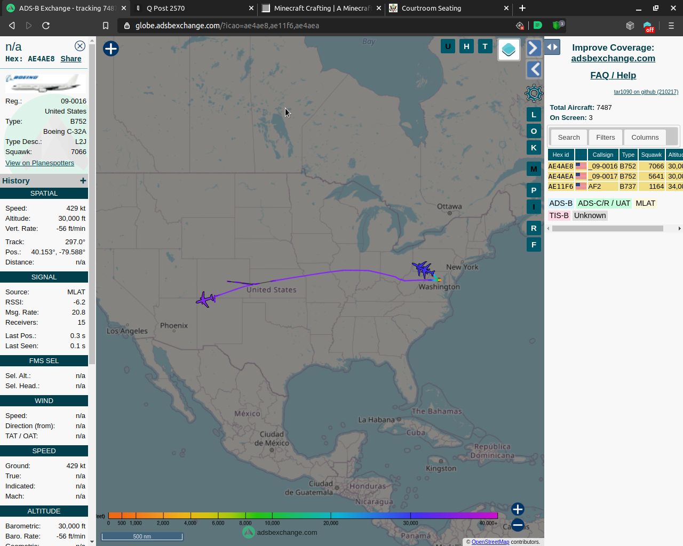This screenshot has width=683, height=546.
Task: Toggle the H map button
Action: pos(466,46)
